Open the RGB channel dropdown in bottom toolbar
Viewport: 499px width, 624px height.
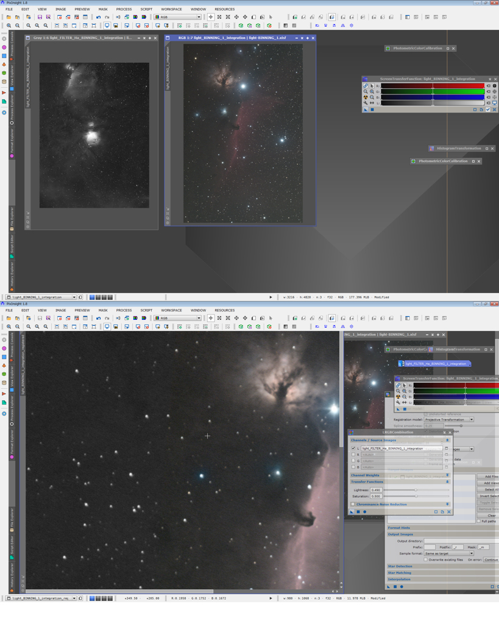(x=177, y=318)
